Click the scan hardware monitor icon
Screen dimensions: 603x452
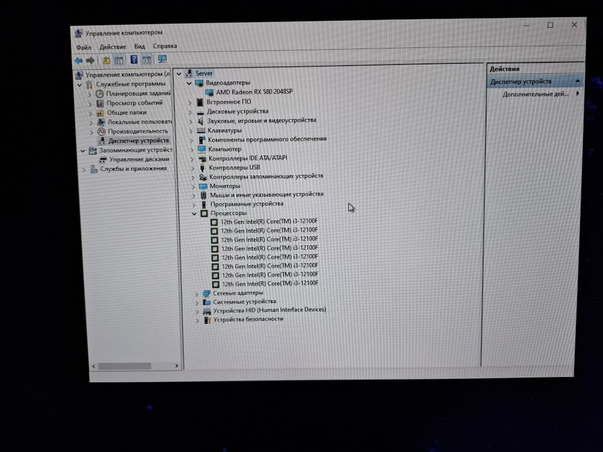[163, 59]
